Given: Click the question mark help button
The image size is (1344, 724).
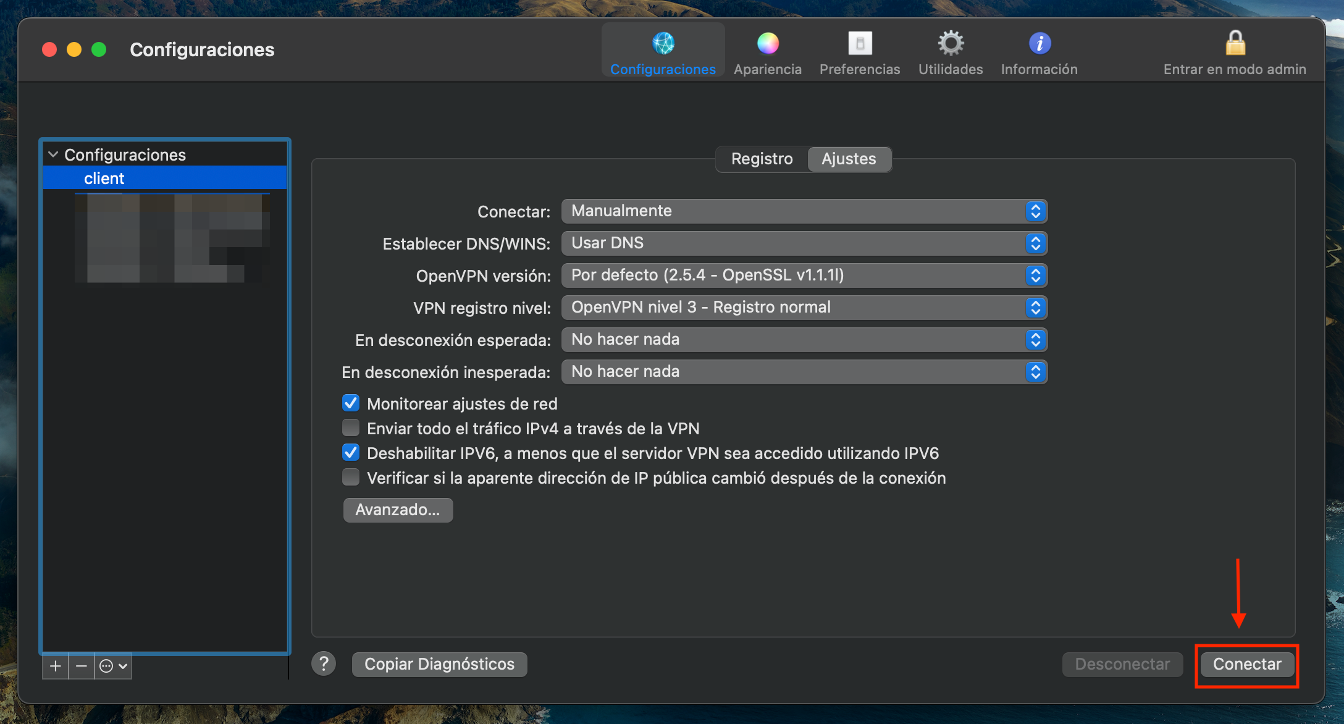Looking at the screenshot, I should 324,664.
